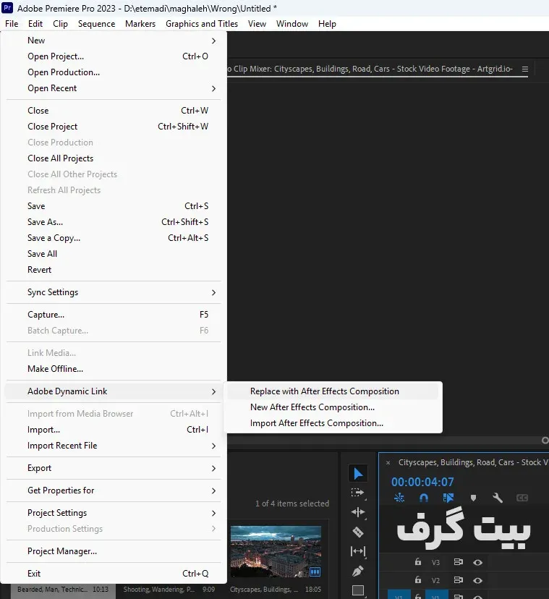Close the Cityscapes timeline tab
Screen dimensions: 549x599
click(388, 462)
